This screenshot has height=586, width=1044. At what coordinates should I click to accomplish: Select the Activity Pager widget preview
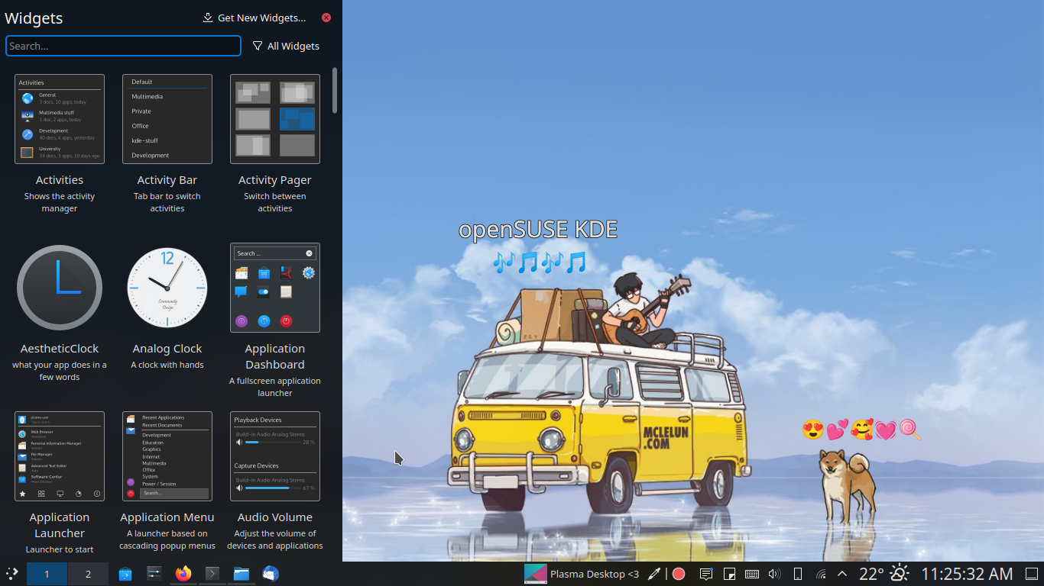pos(275,119)
